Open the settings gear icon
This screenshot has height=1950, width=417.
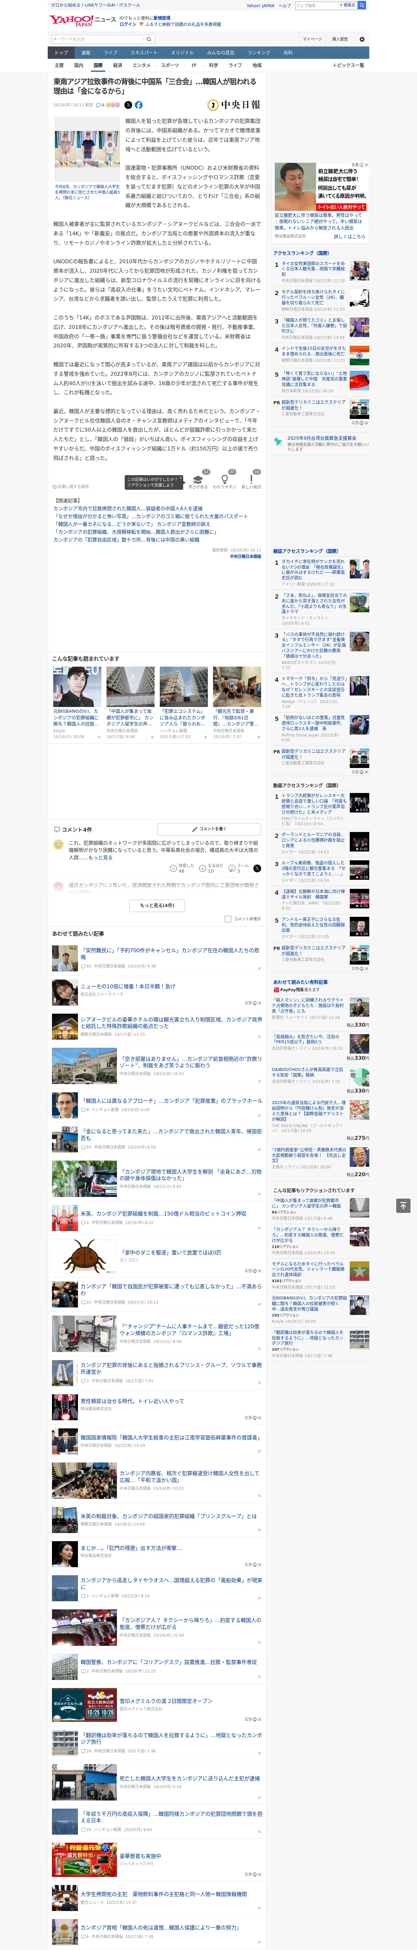362,39
